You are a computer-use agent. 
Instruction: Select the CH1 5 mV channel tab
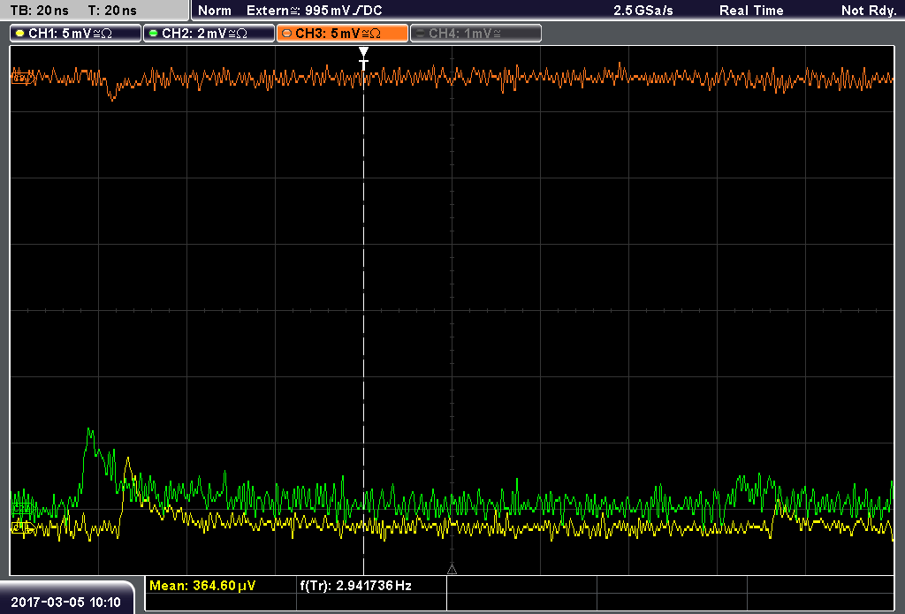[x=76, y=34]
